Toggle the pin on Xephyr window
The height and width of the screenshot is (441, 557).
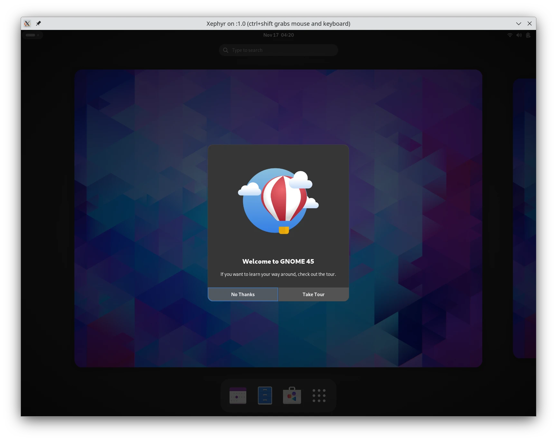[38, 23]
